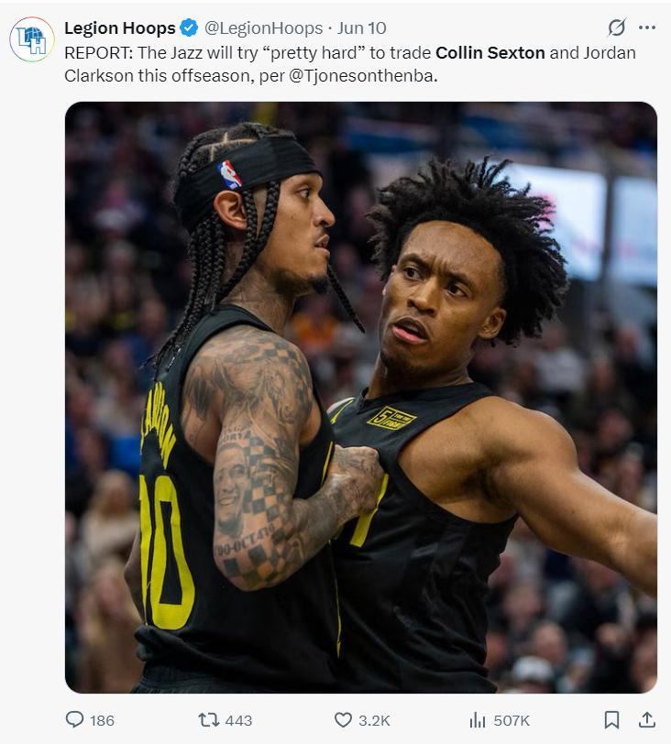Click the 3.2K likes count
This screenshot has height=744, width=671.
pos(374,720)
